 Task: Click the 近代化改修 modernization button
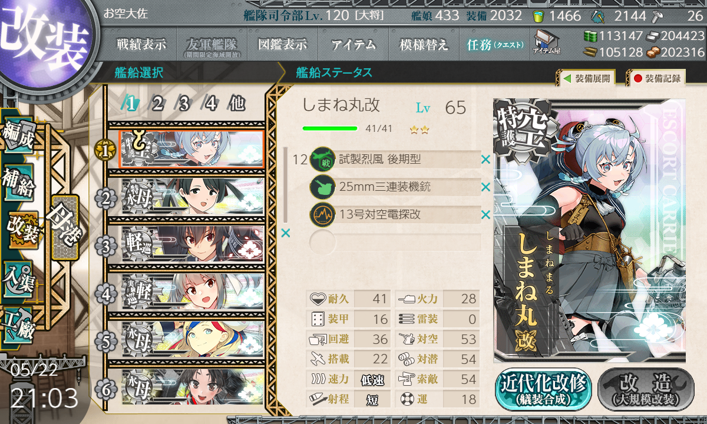click(x=543, y=389)
